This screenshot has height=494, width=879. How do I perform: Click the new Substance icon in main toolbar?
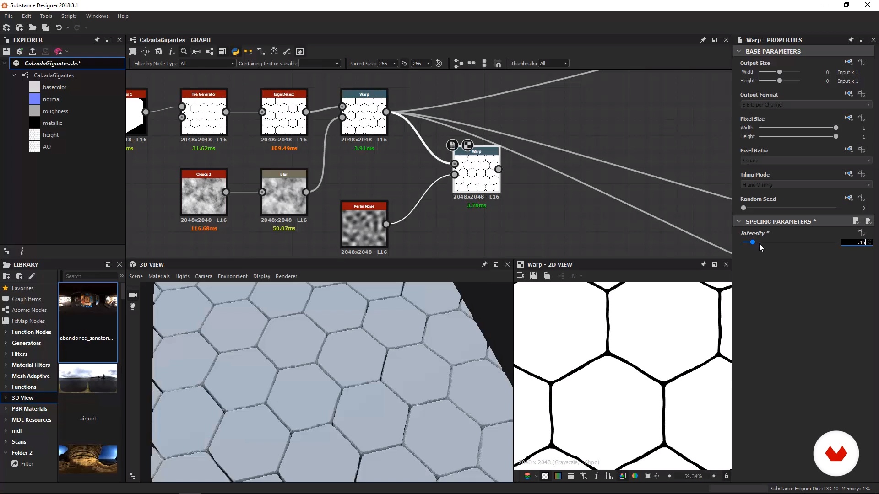(6, 27)
